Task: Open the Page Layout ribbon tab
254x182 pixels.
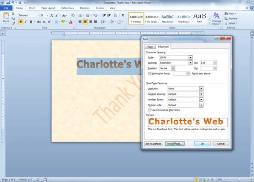Action: pyautogui.click(x=48, y=8)
